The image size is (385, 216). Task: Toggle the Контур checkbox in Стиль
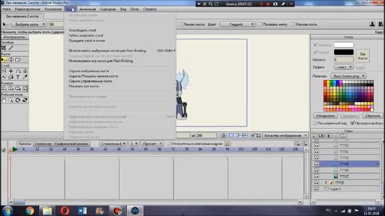click(x=315, y=52)
